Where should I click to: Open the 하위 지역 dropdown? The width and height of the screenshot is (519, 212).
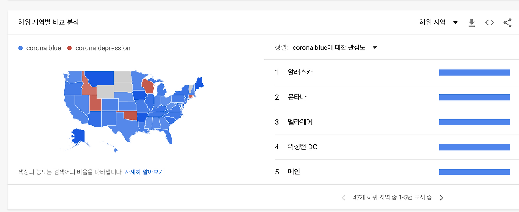[x=438, y=23]
